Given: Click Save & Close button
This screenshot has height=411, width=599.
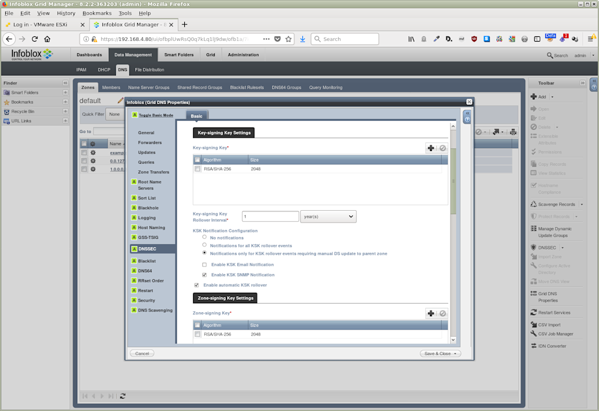Looking at the screenshot, I should click(437, 354).
